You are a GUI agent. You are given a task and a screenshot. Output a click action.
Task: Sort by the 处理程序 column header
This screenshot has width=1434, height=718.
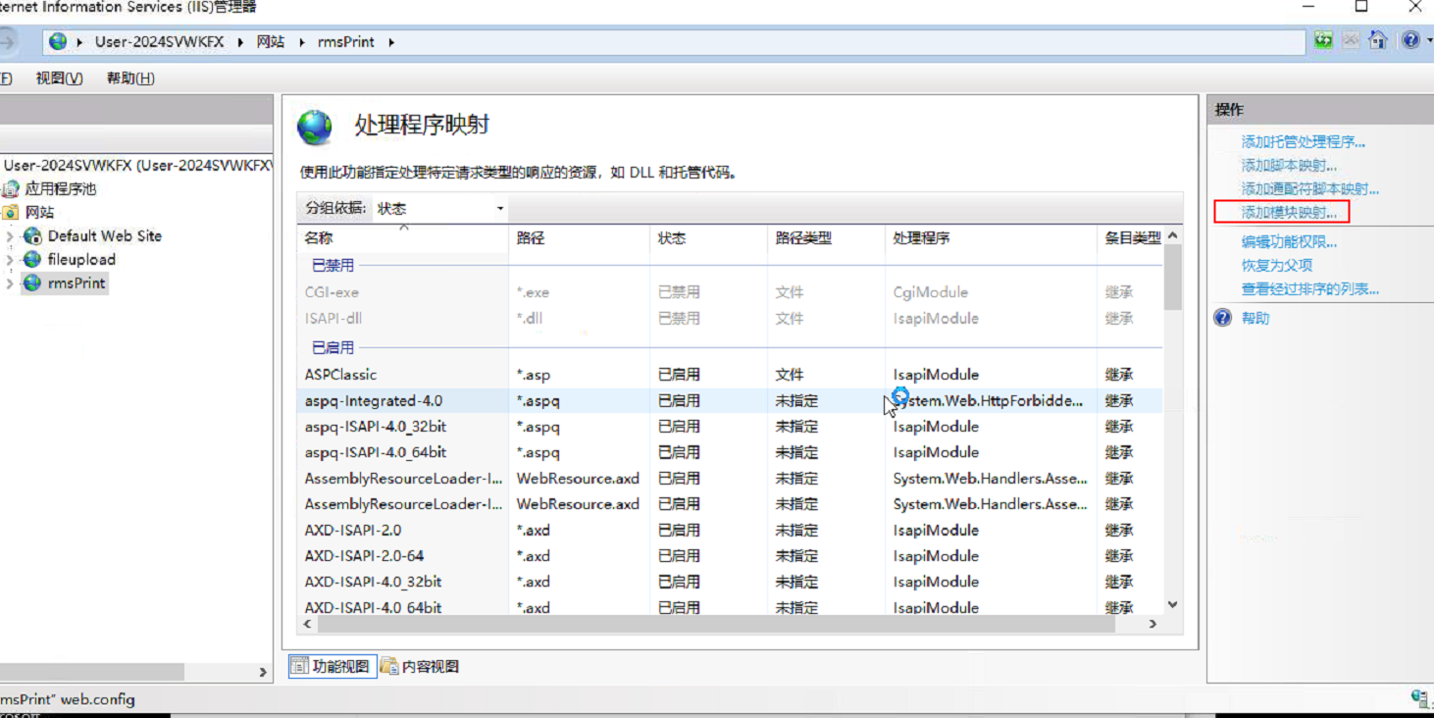(x=991, y=238)
